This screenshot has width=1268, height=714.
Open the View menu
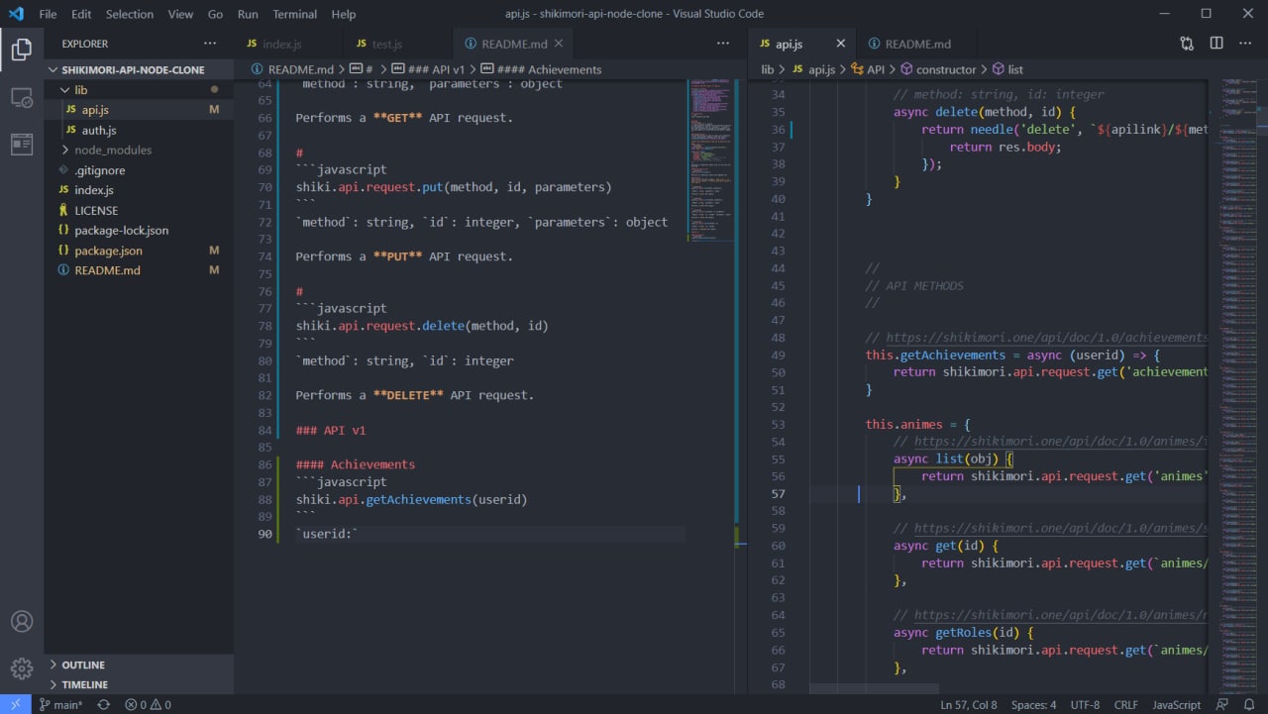181,14
